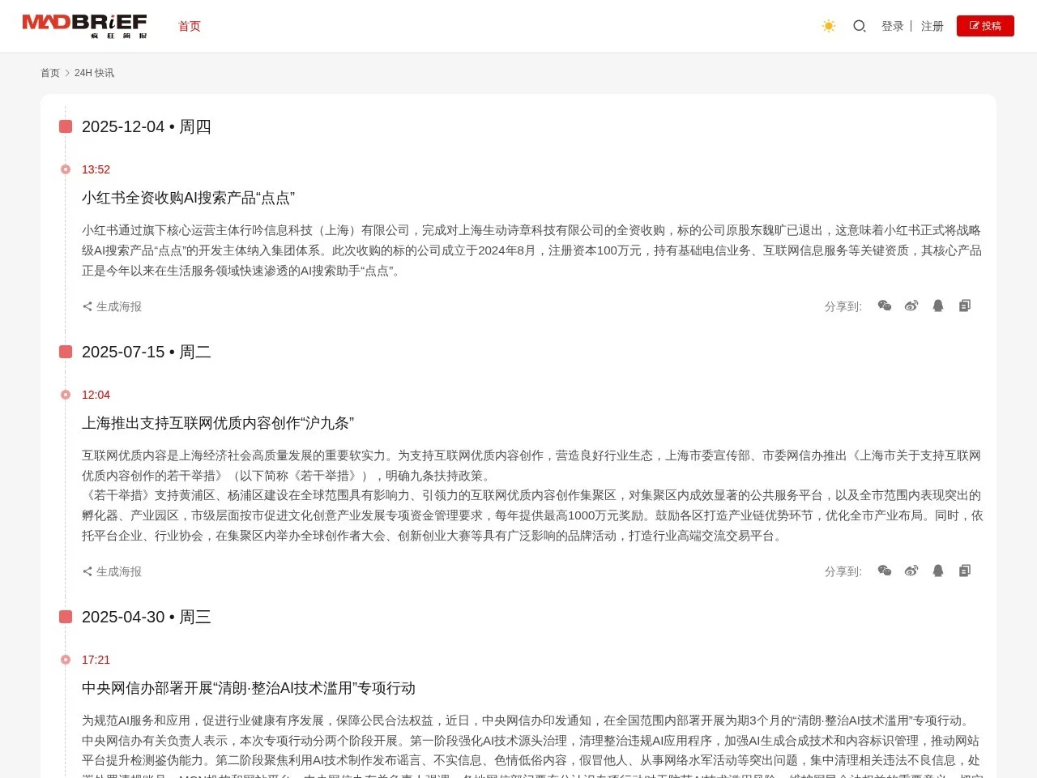1037x778 pixels.
Task: Select 首页 in the top navigation
Action: (x=189, y=26)
